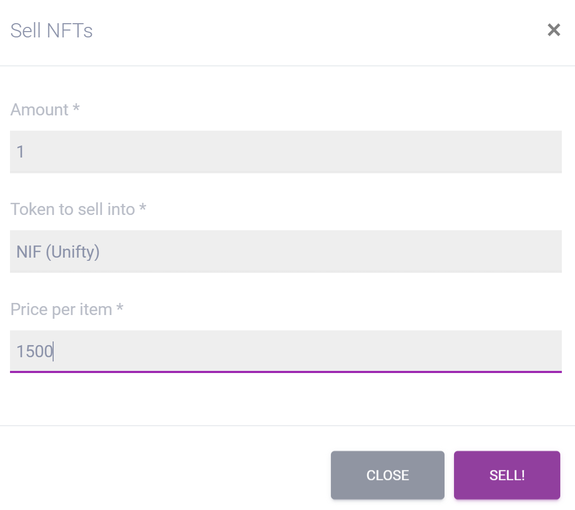Click the SELL! button
Viewport: 575px width, 510px height.
pyautogui.click(x=507, y=475)
